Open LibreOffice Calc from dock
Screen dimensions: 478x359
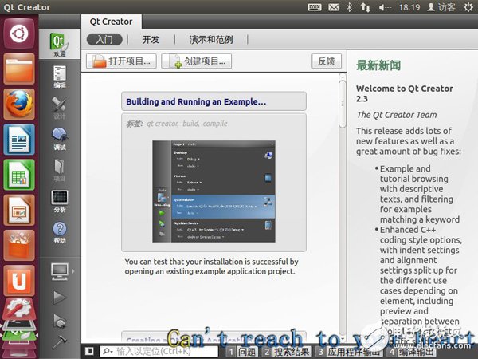(x=19, y=175)
